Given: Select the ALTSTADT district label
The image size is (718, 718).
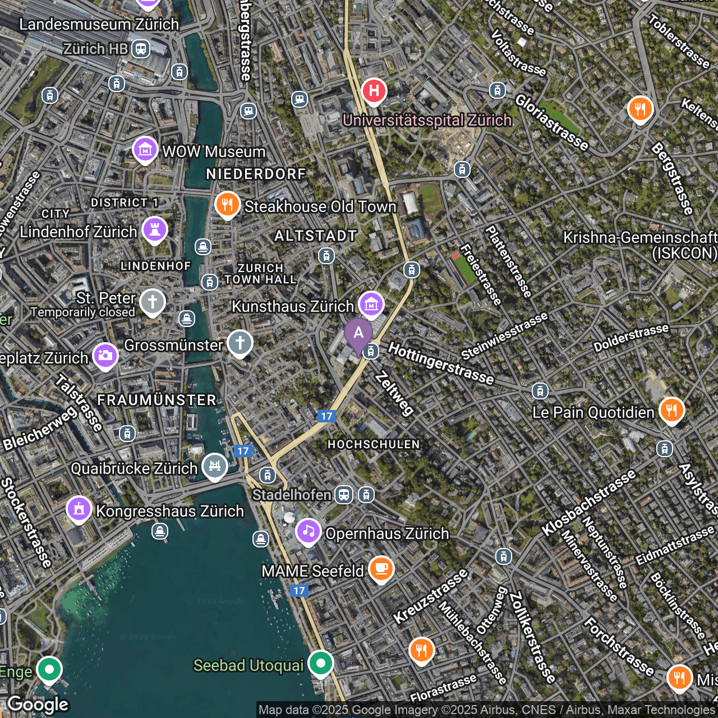Looking at the screenshot, I should (x=316, y=236).
